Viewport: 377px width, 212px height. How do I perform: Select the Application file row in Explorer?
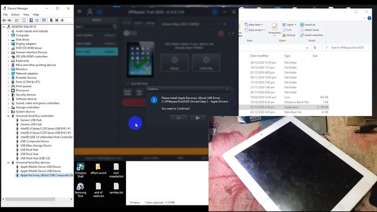[284, 107]
